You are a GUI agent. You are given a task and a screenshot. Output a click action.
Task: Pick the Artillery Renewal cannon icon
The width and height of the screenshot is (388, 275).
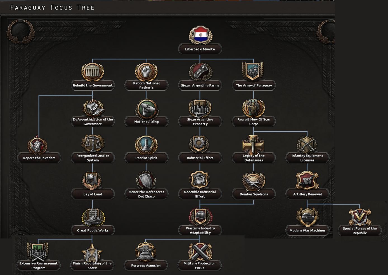click(x=307, y=181)
